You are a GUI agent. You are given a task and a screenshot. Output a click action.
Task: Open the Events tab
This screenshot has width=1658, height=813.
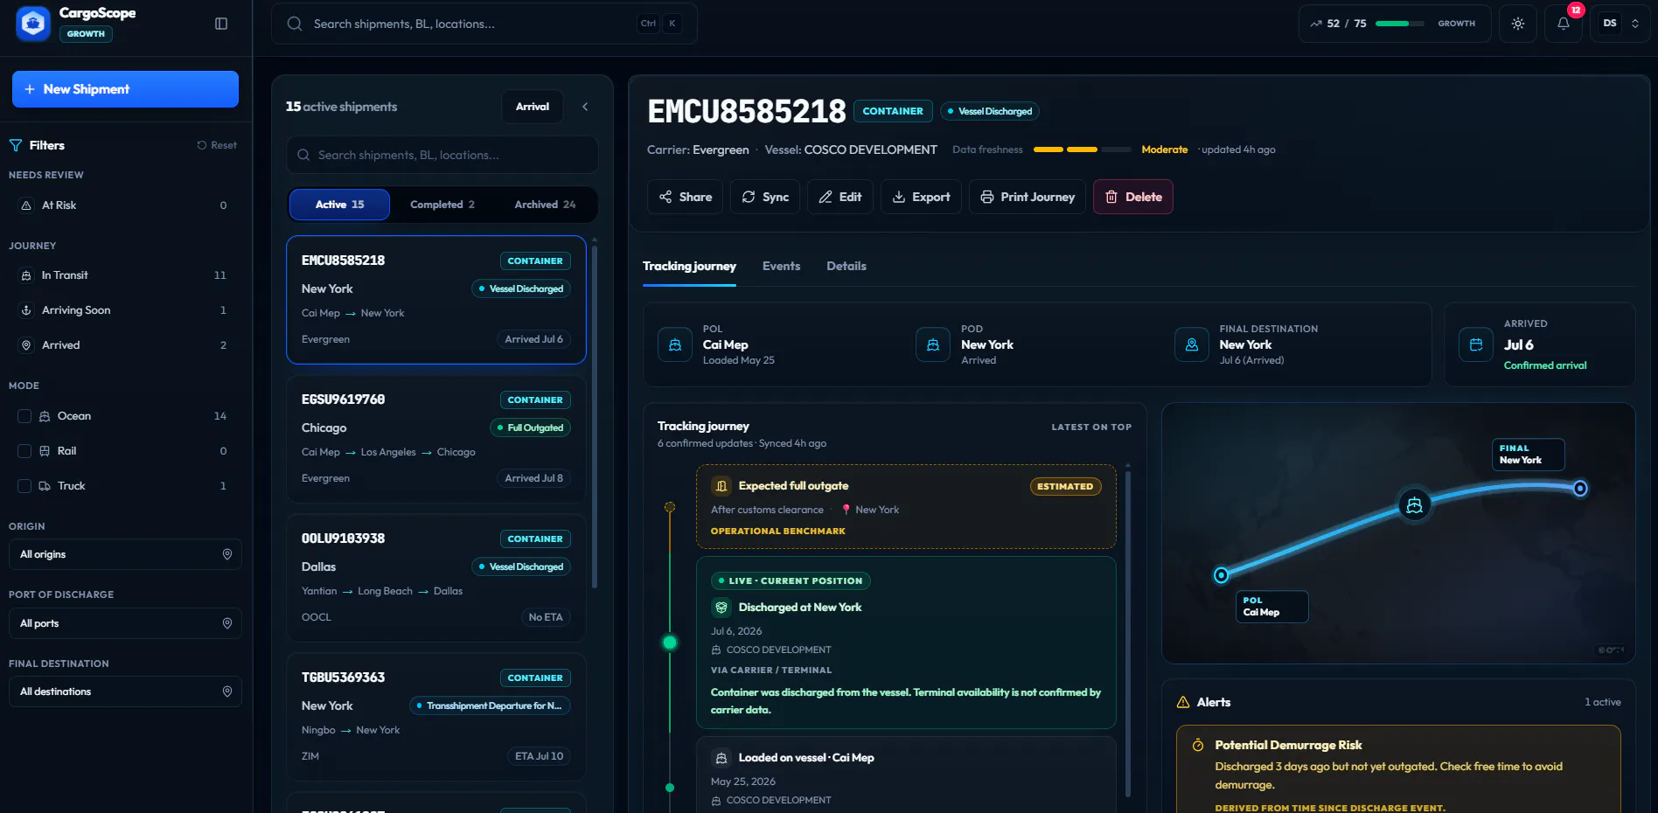(x=781, y=267)
